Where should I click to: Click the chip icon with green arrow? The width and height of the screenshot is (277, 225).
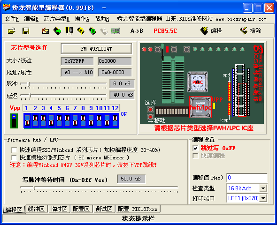57,31
